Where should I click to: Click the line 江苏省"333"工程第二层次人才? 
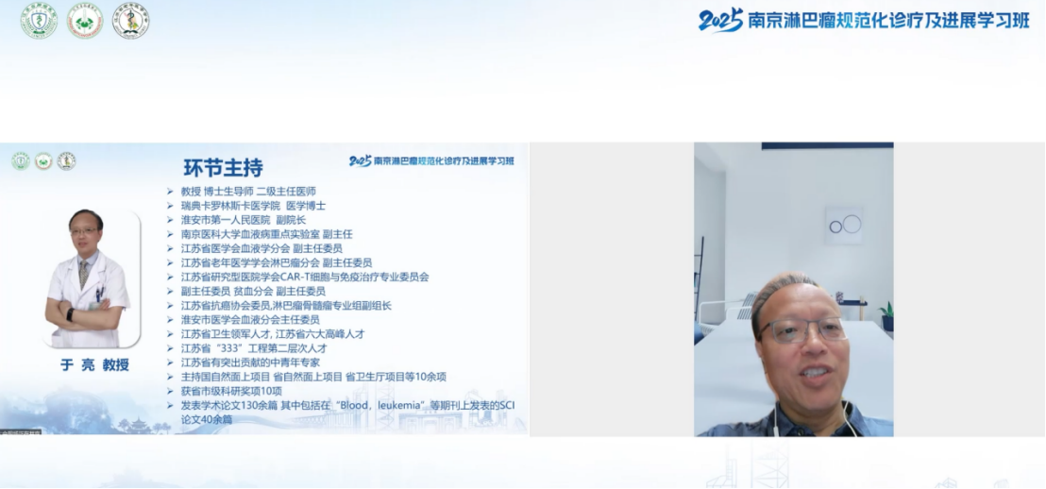(x=254, y=348)
